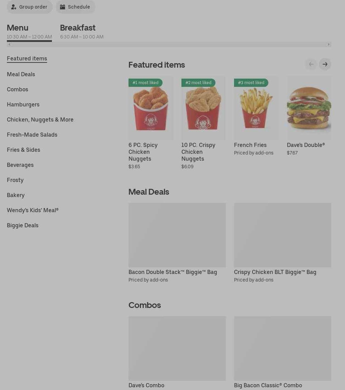Viewport: 345px width, 390px height.
Task: Open the Dave's Double burger image
Action: click(309, 108)
